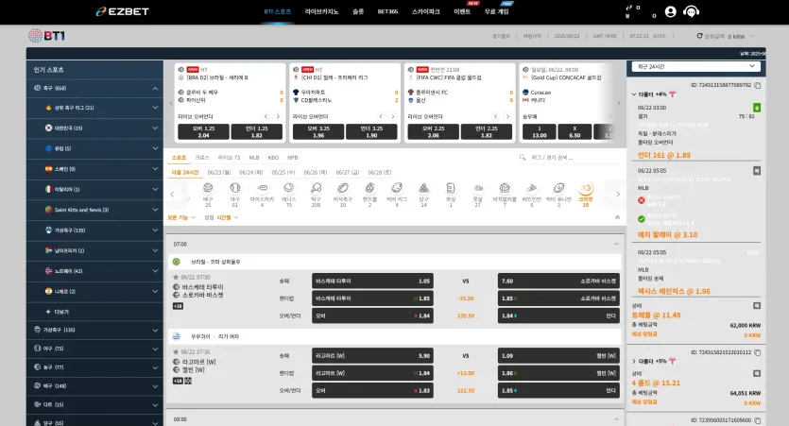Click the BTI logo
Screen dimensions: 789x426
46,36
